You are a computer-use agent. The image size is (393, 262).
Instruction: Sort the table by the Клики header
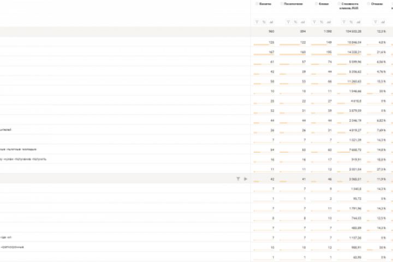pyautogui.click(x=324, y=4)
